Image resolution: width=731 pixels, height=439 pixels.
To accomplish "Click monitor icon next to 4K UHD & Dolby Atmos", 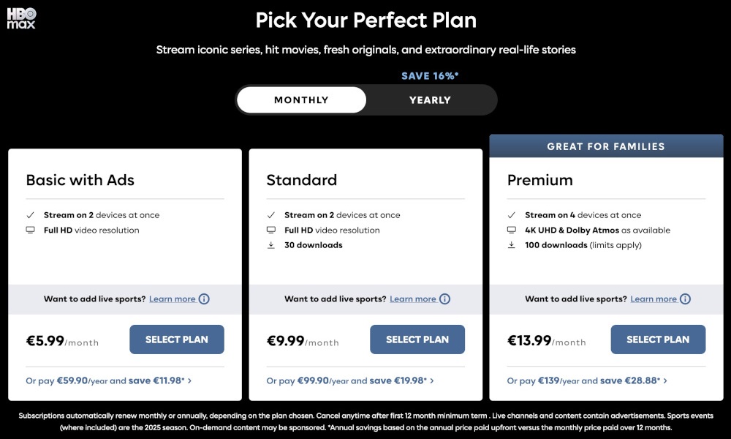I will click(x=512, y=230).
